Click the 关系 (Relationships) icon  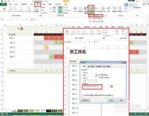pyautogui.click(x=108, y=10)
